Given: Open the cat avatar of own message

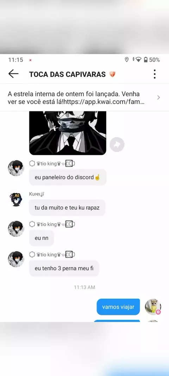Looking at the screenshot, I should click(153, 307).
